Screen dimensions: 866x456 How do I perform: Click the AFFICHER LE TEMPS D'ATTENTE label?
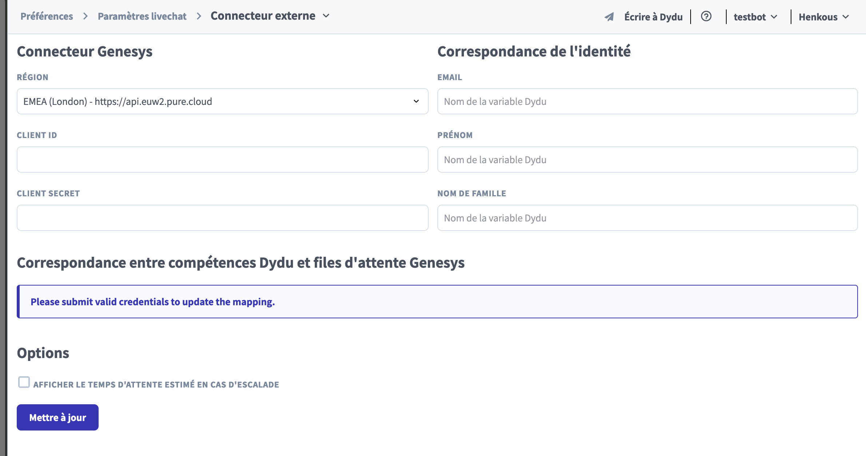[156, 385]
